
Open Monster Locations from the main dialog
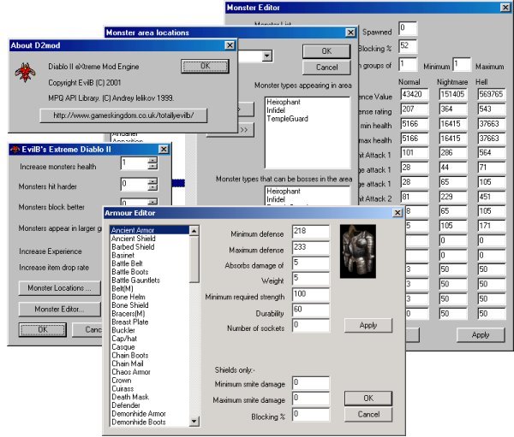59,288
